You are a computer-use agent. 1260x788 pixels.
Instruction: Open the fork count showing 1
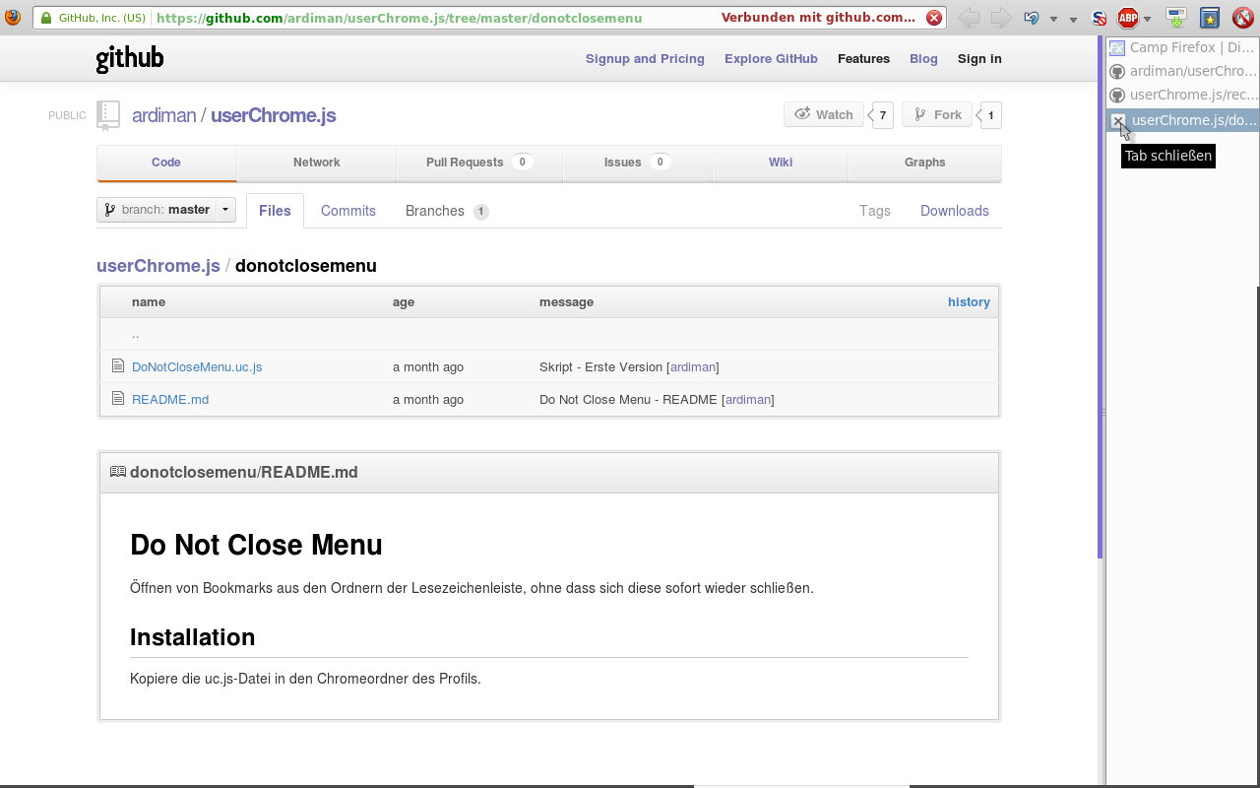click(990, 115)
